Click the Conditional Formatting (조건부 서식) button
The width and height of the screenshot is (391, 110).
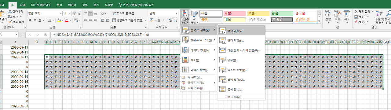click(x=185, y=17)
